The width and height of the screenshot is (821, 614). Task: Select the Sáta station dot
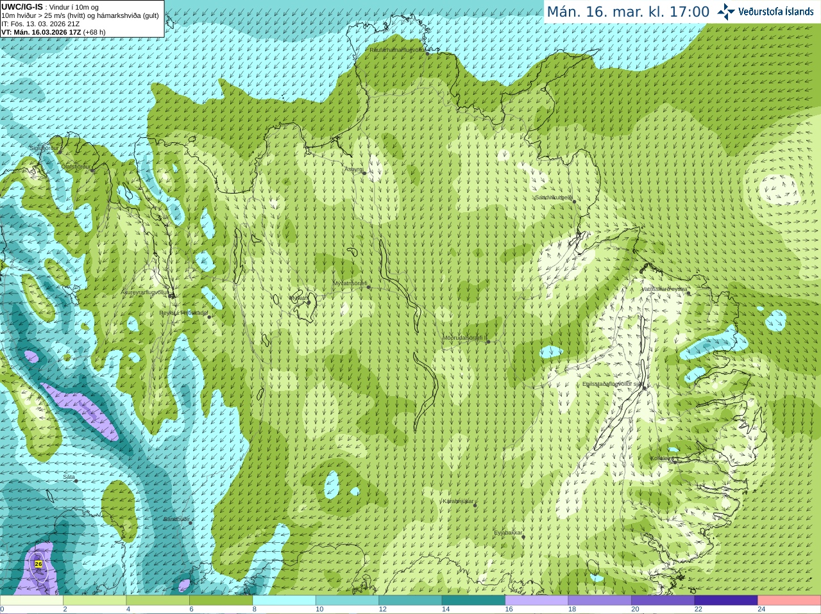(76, 481)
